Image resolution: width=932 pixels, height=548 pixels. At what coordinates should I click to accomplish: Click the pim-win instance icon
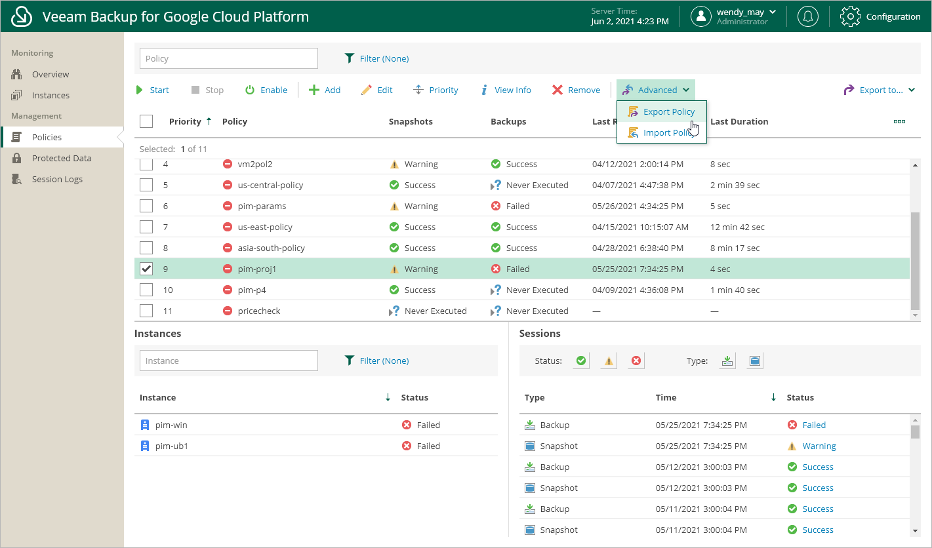pyautogui.click(x=146, y=425)
